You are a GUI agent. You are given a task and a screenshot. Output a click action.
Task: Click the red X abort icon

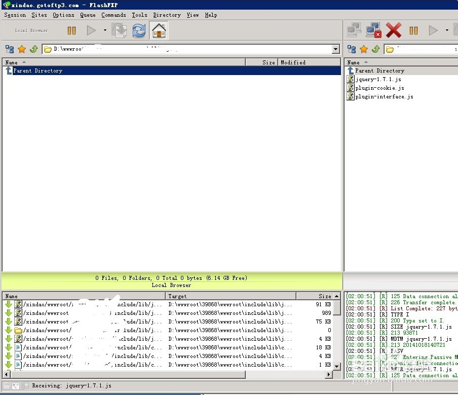(x=394, y=30)
